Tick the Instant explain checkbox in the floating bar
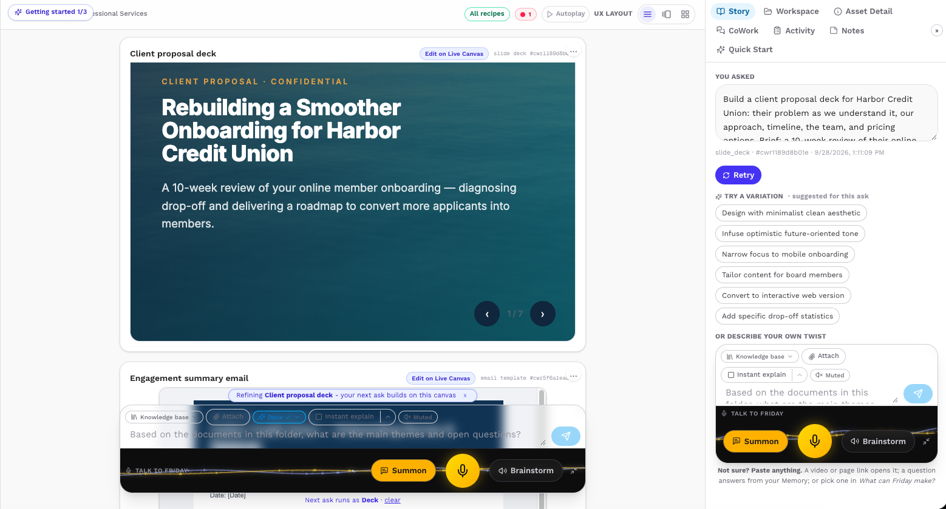This screenshot has width=946, height=509. click(319, 417)
